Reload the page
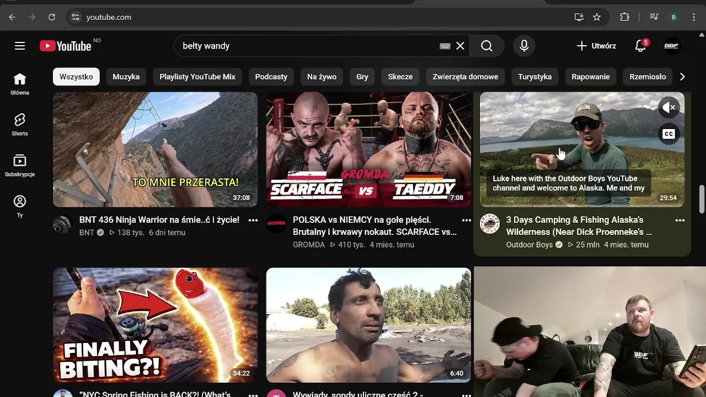Image resolution: width=706 pixels, height=397 pixels. [52, 17]
